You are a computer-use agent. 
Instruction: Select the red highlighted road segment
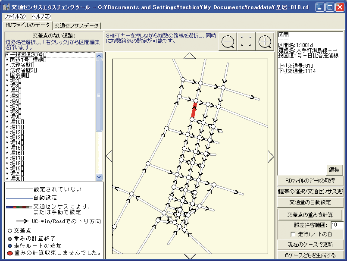[x=194, y=110]
